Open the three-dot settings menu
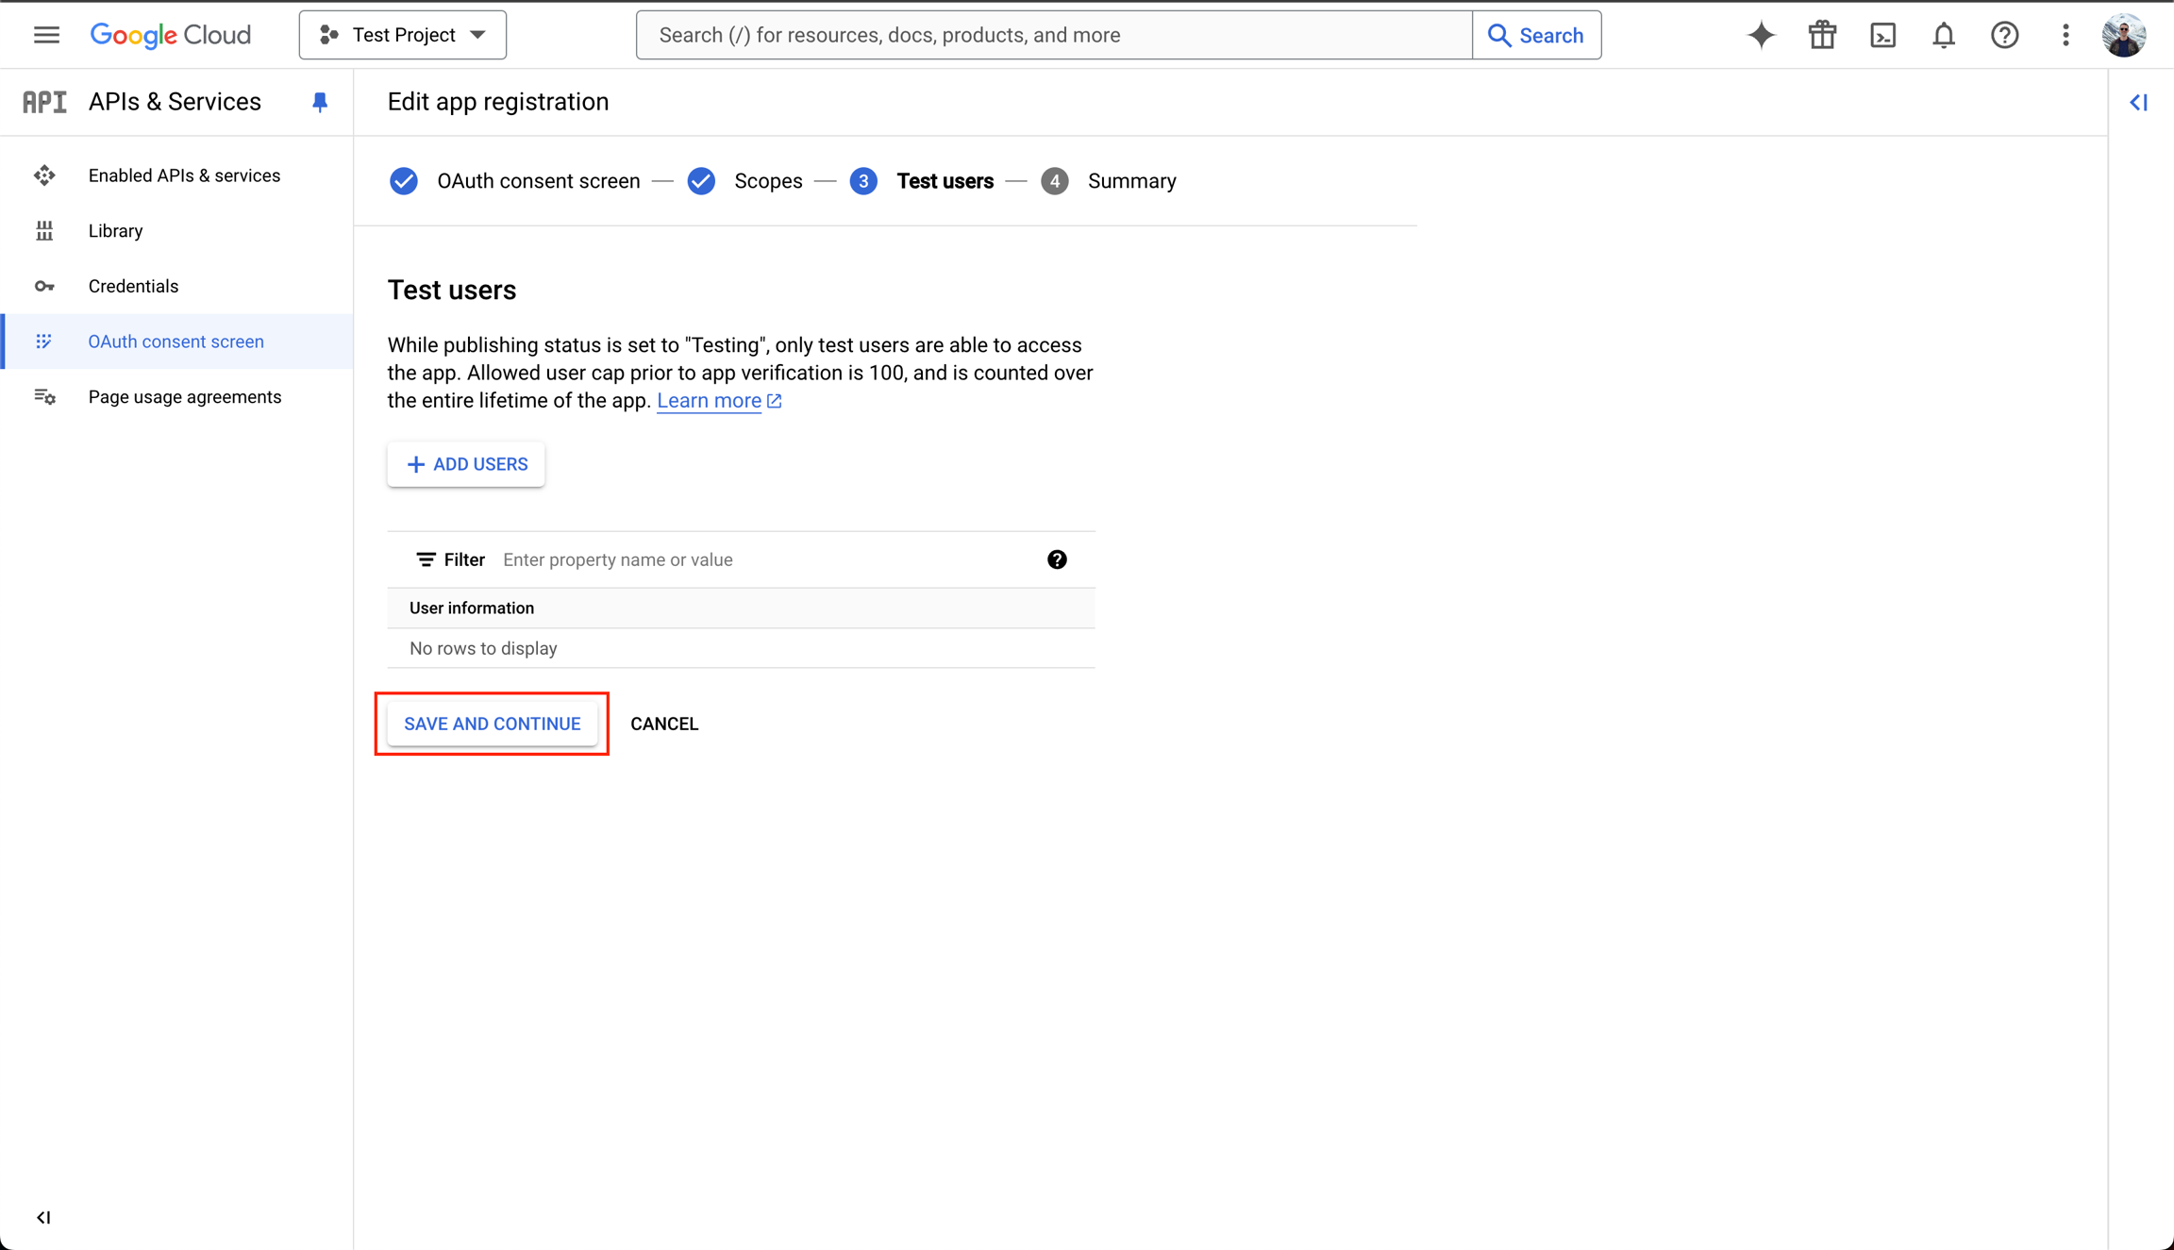2174x1250 pixels. coord(2065,35)
